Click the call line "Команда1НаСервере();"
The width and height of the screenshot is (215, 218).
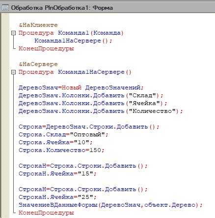click(73, 41)
